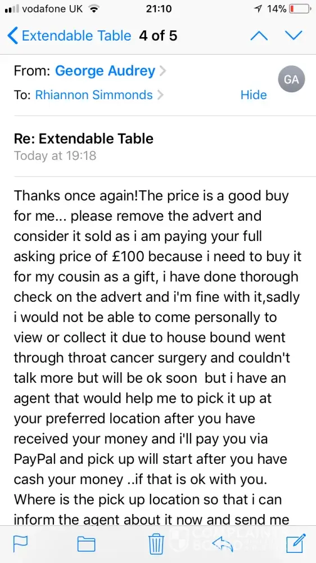Tap the 21:10 status bar clock

coord(159,9)
